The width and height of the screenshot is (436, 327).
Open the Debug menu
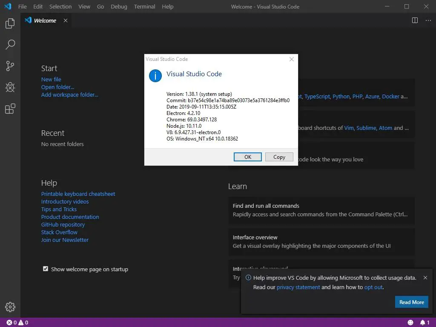[119, 6]
